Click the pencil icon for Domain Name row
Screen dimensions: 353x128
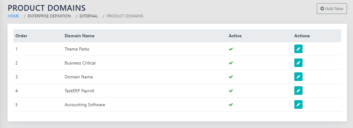tap(298, 77)
